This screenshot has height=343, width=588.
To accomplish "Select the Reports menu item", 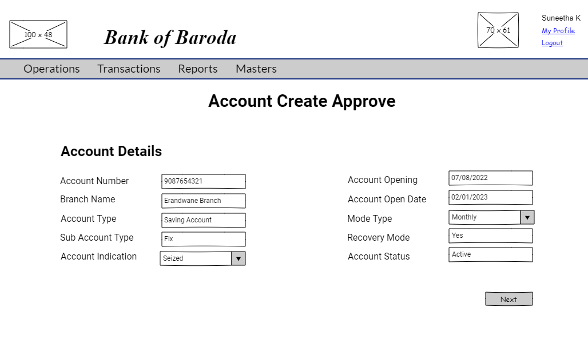I will 197,69.
